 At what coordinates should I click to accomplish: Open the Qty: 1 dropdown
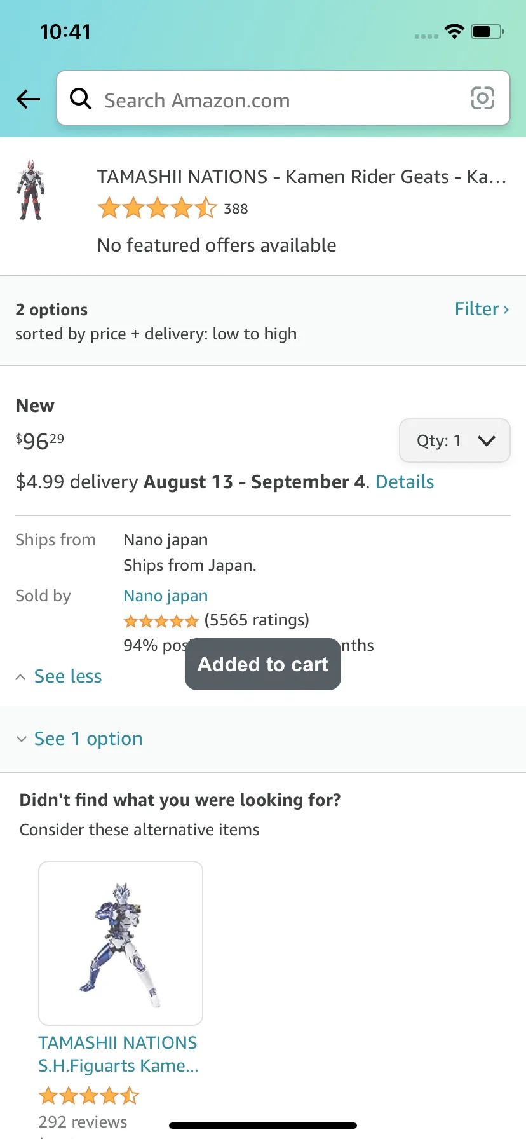[x=454, y=440]
